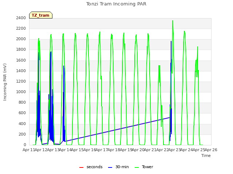Click the TZ_tram label badge

[41, 15]
